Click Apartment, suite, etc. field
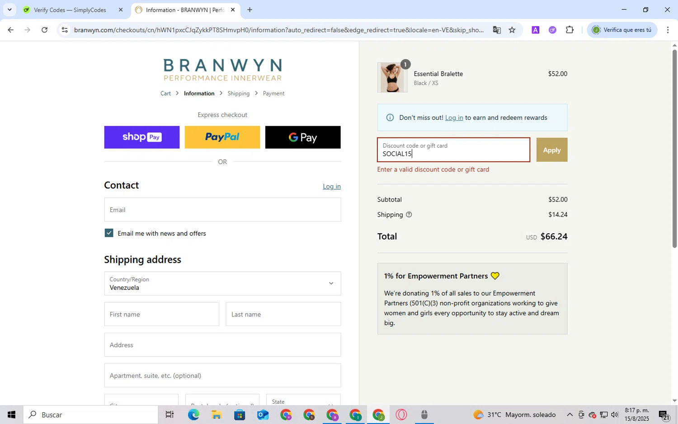 [x=222, y=376]
